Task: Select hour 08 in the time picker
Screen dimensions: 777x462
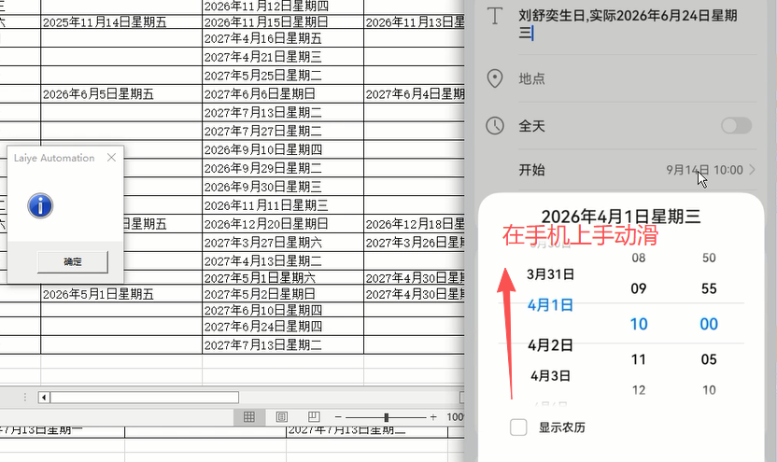Action: pyautogui.click(x=639, y=258)
